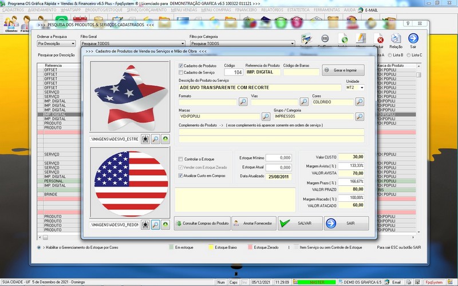The height and width of the screenshot is (286, 458).
Task: Click green icon beside round flag image path
Action: pyautogui.click(x=165, y=225)
